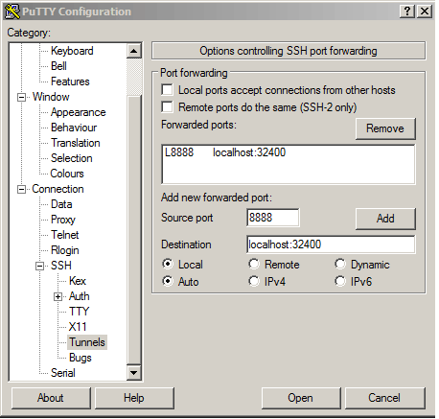This screenshot has width=439, height=419.
Task: Select the X11 settings category
Action: point(78,327)
